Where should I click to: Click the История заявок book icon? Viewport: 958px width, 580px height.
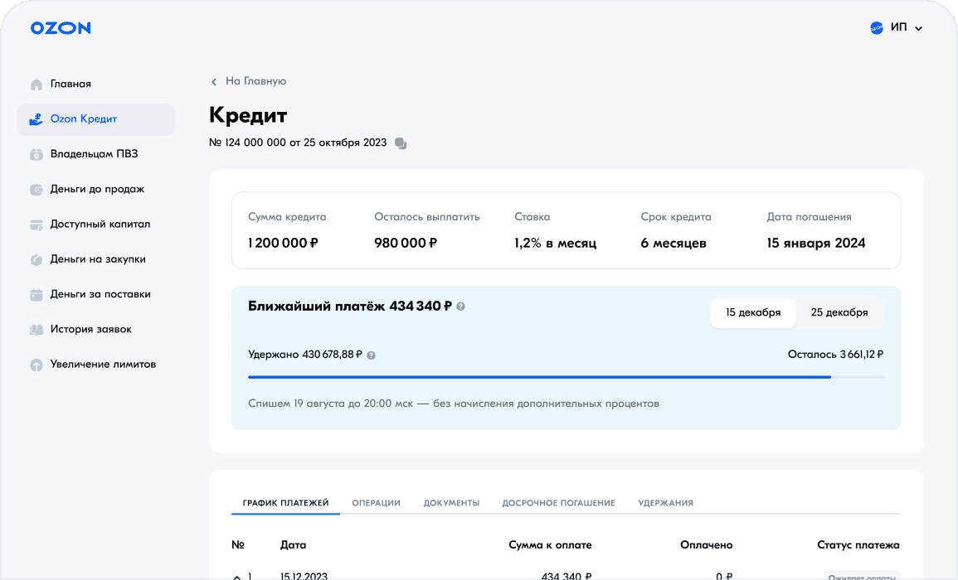pyautogui.click(x=36, y=330)
